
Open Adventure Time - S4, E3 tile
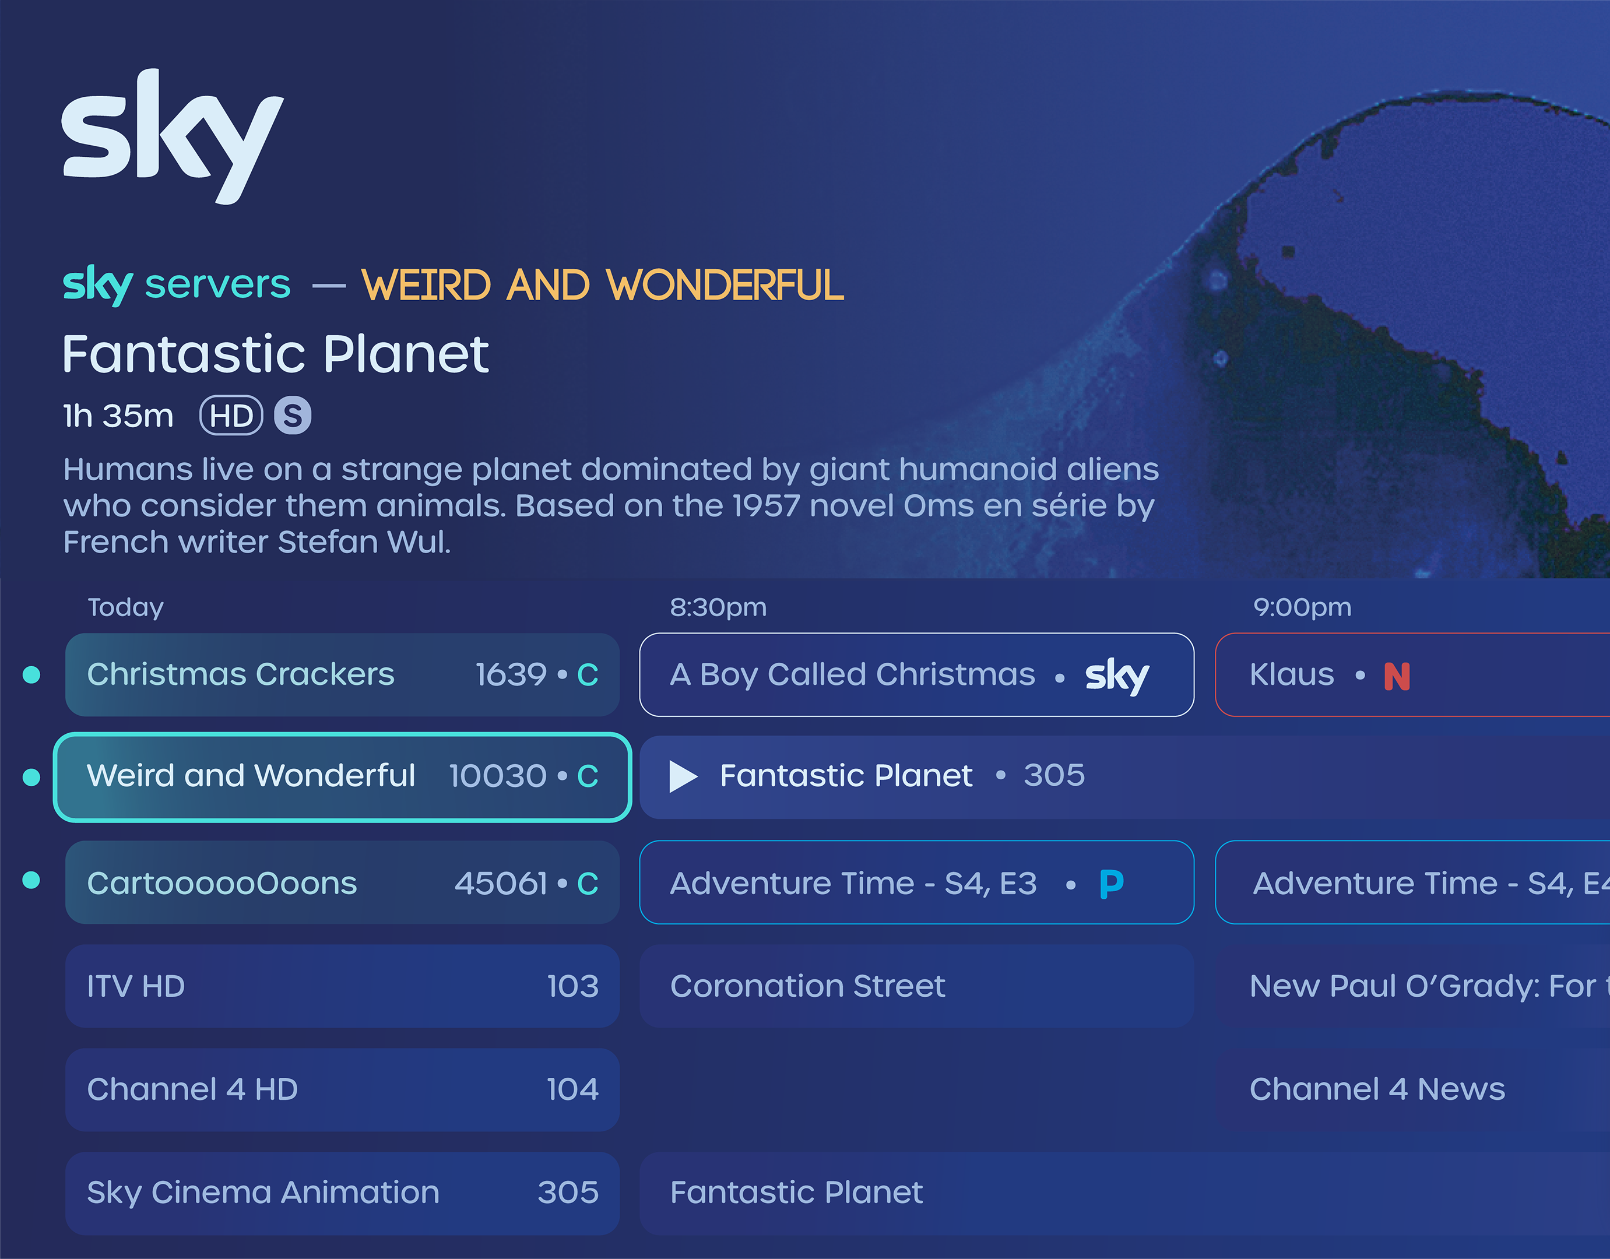point(916,882)
